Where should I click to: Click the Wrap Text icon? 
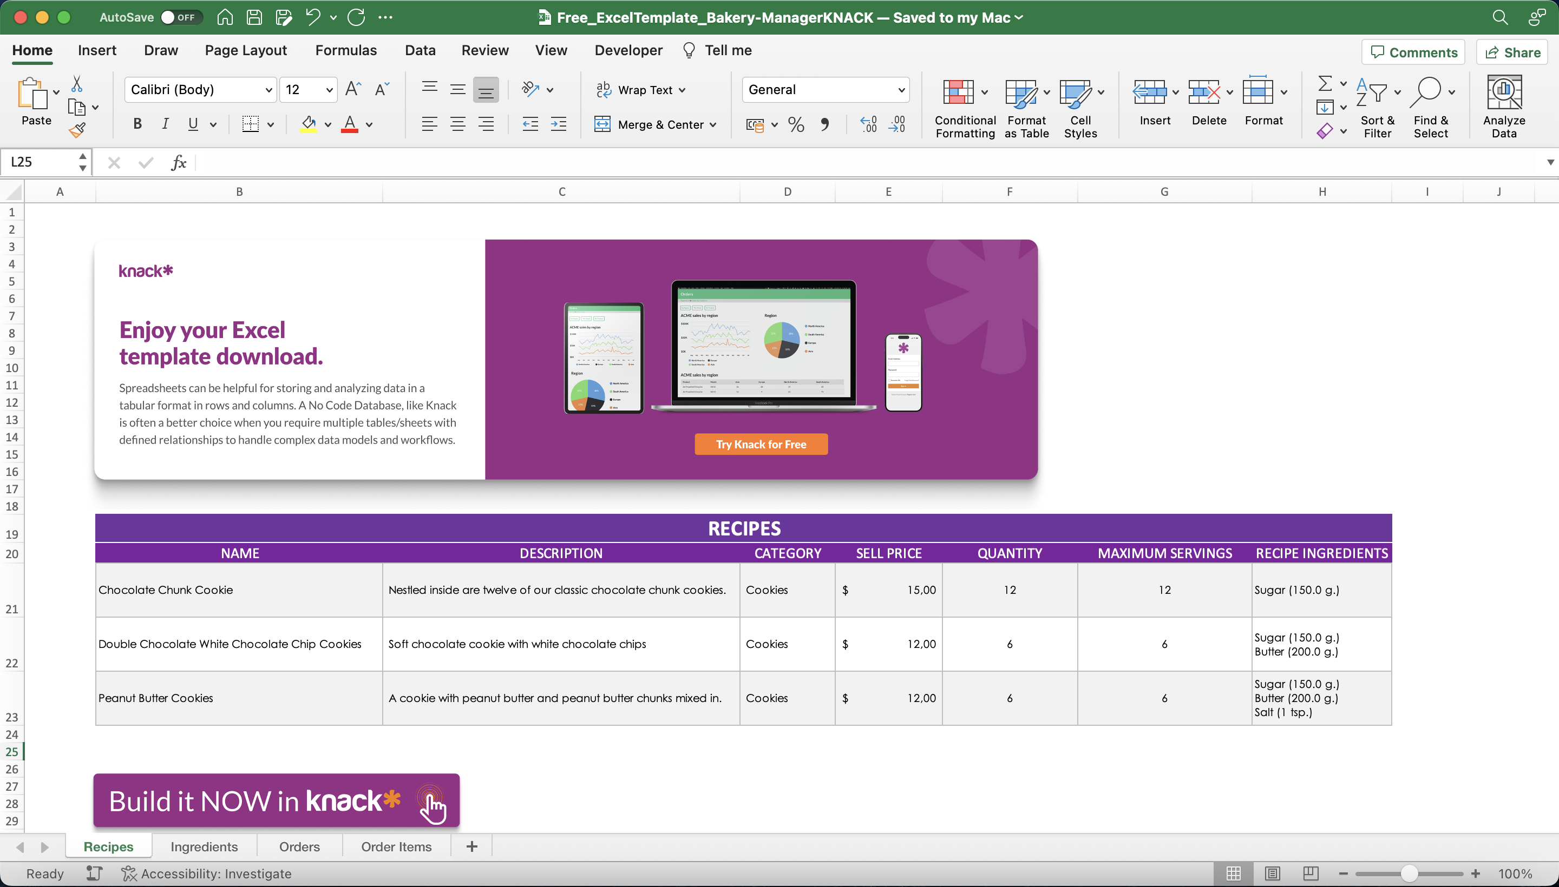[604, 90]
